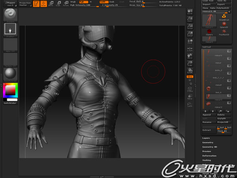Select the Sphere3D tool
Viewport: 237px width, 178px height.
coord(224,24)
